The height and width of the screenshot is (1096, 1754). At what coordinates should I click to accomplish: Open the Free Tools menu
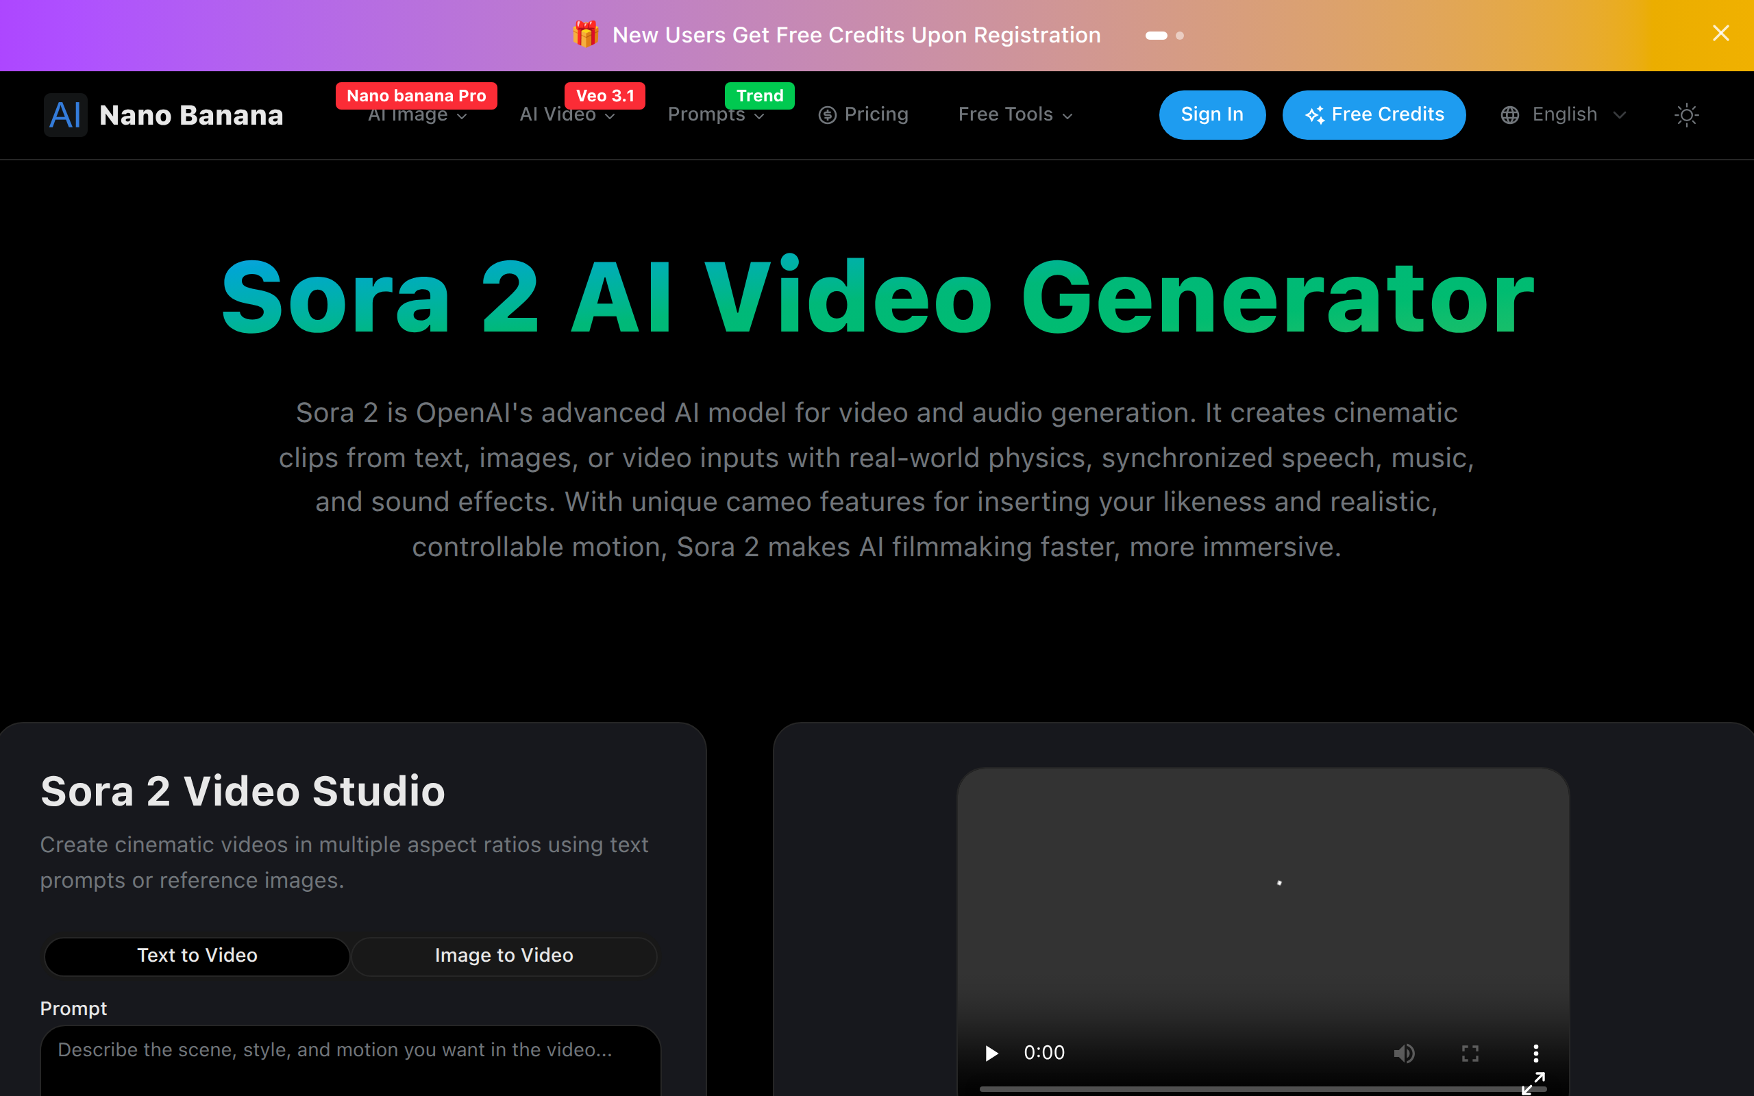[x=1015, y=114]
